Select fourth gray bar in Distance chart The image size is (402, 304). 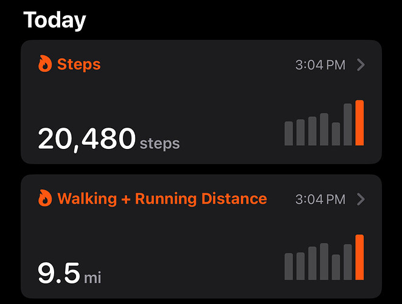click(324, 261)
